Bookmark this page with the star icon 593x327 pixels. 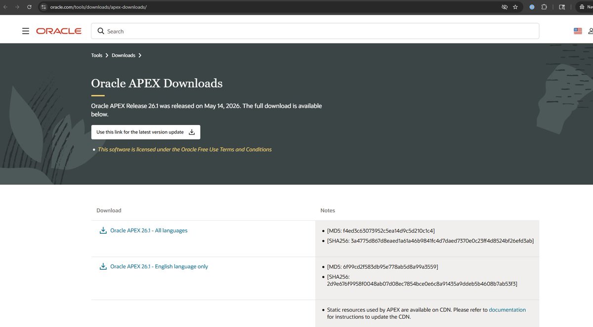click(515, 7)
